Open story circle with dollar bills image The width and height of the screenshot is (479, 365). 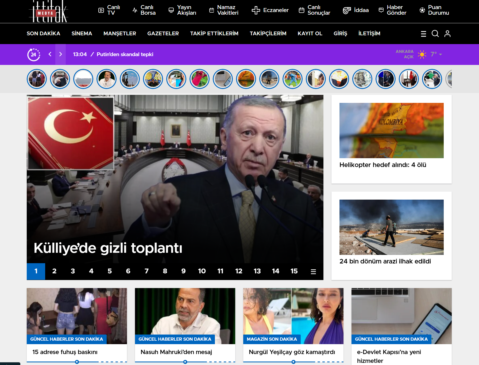point(362,79)
